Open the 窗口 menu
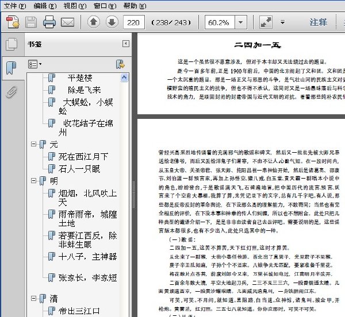The width and height of the screenshot is (345, 317). (x=105, y=6)
